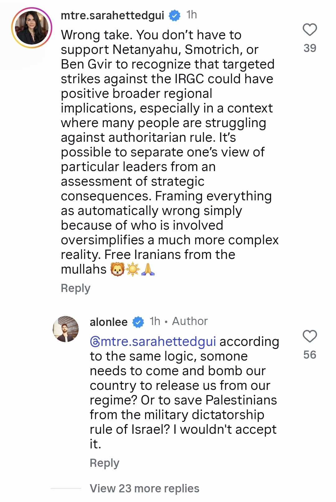Show likes list from the 39 count
Image resolution: width=336 pixels, height=502 pixels.
click(x=310, y=48)
